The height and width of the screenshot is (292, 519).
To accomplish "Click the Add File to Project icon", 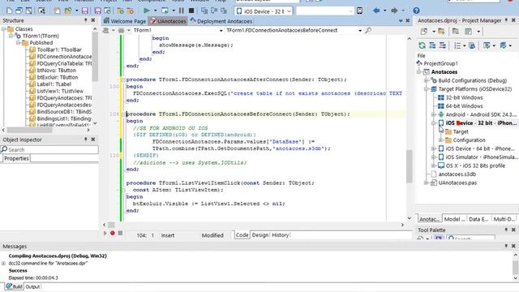I will [120, 11].
